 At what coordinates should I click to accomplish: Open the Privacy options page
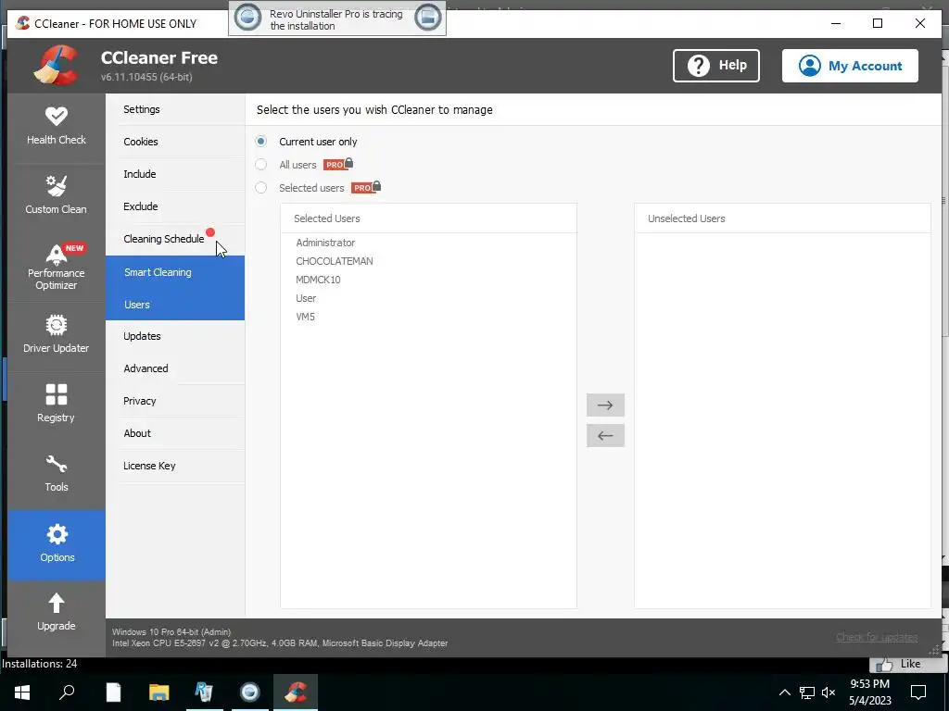[x=175, y=401]
